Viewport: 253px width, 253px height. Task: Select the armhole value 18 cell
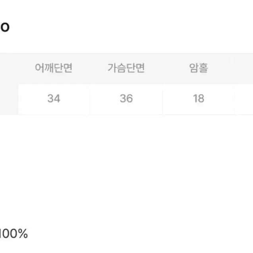pyautogui.click(x=198, y=98)
